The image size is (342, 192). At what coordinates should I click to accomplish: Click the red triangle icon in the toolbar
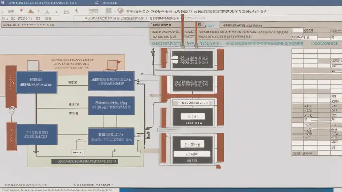(31, 11)
